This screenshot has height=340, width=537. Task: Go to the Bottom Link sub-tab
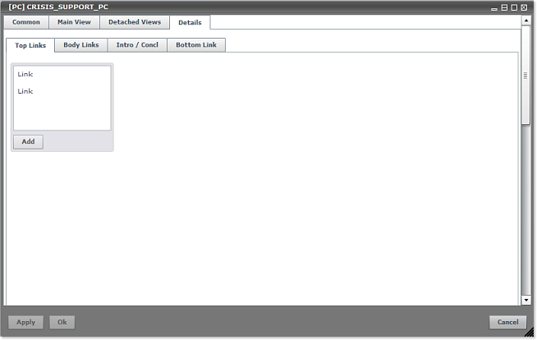pyautogui.click(x=196, y=45)
